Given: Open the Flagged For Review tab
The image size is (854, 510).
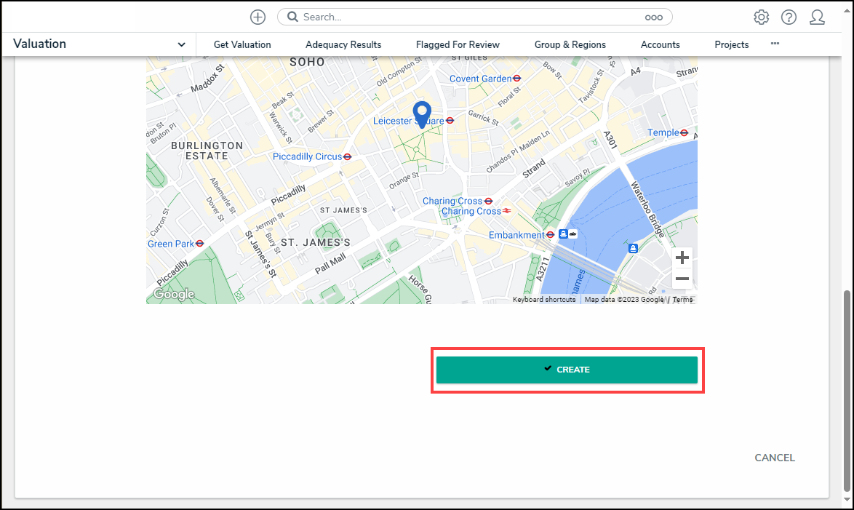Looking at the screenshot, I should (458, 44).
